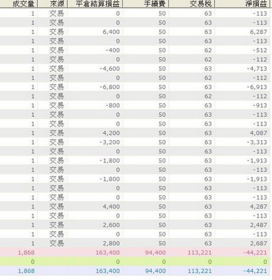Select the pink total row value 163,400
Viewport: 272px width, 280px height.
pos(107,253)
